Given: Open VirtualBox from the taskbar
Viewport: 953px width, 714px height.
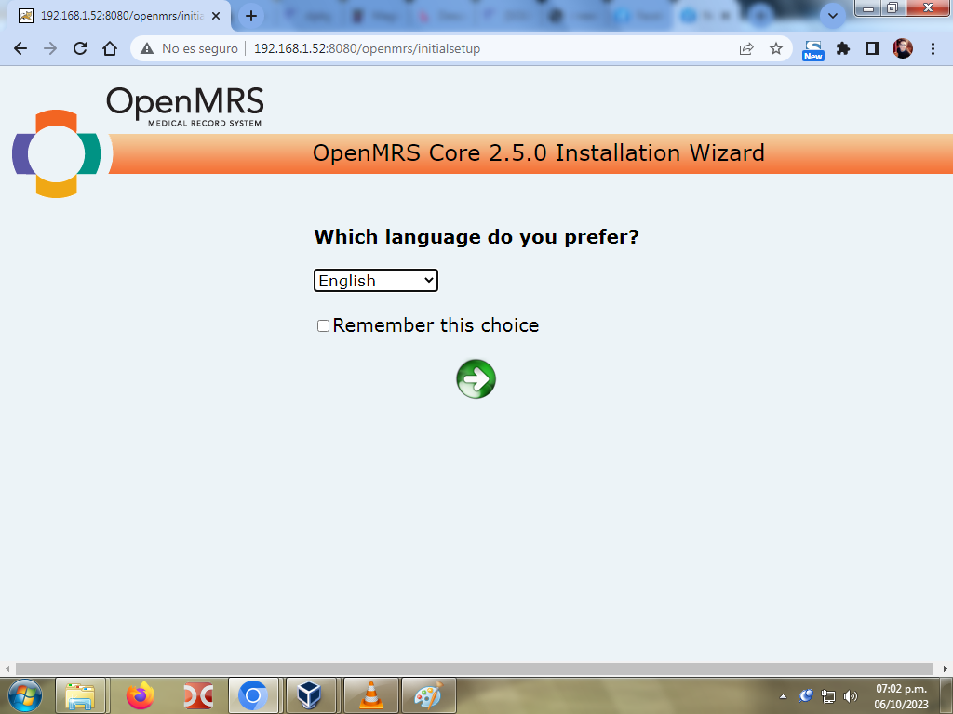Looking at the screenshot, I should [x=311, y=695].
